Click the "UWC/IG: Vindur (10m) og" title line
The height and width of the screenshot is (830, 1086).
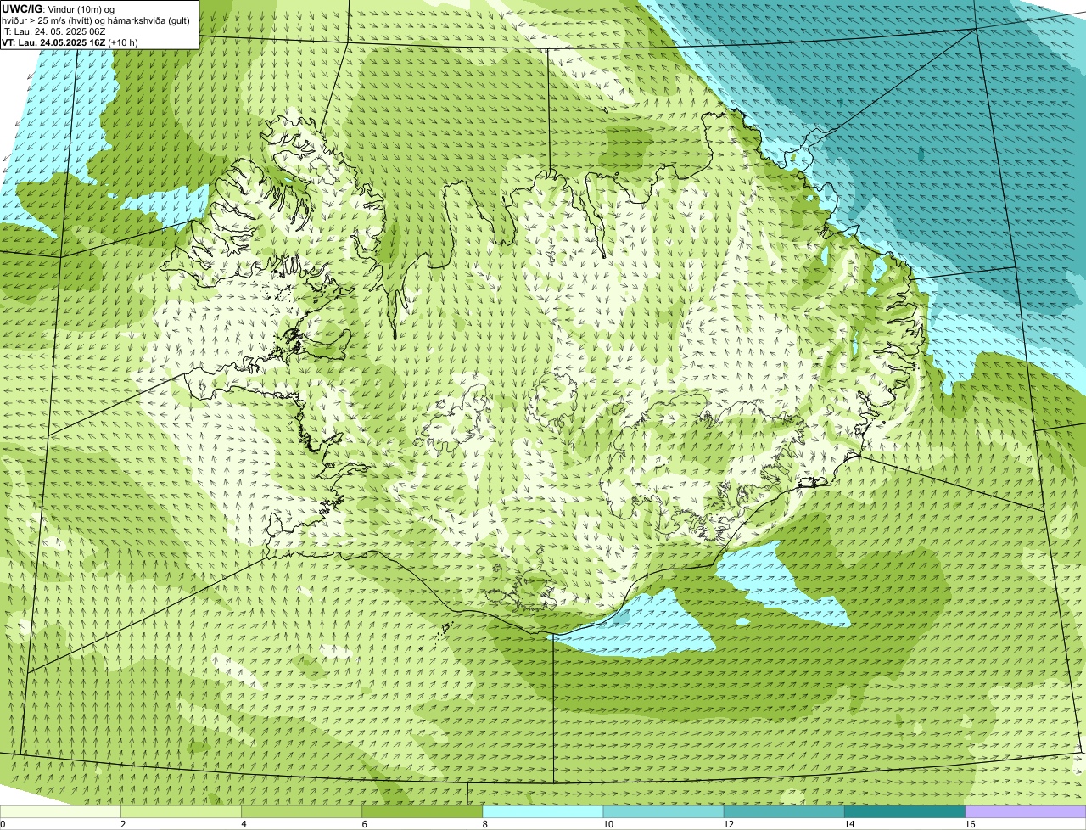pyautogui.click(x=59, y=9)
